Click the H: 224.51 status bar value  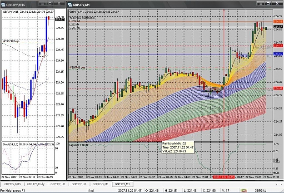171,190
